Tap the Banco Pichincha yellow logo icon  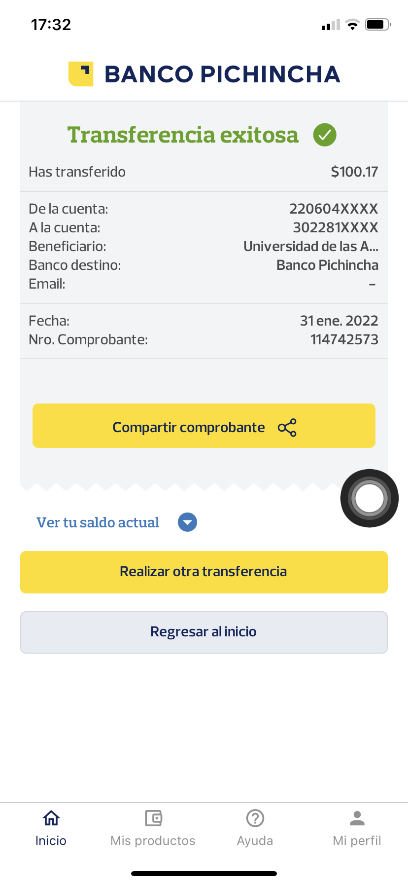81,74
